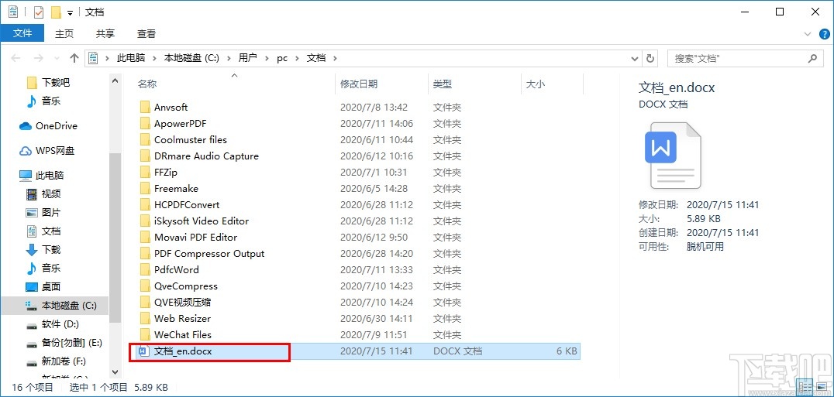Click pc breadcrumb in address bar
The width and height of the screenshot is (834, 397).
click(x=282, y=58)
